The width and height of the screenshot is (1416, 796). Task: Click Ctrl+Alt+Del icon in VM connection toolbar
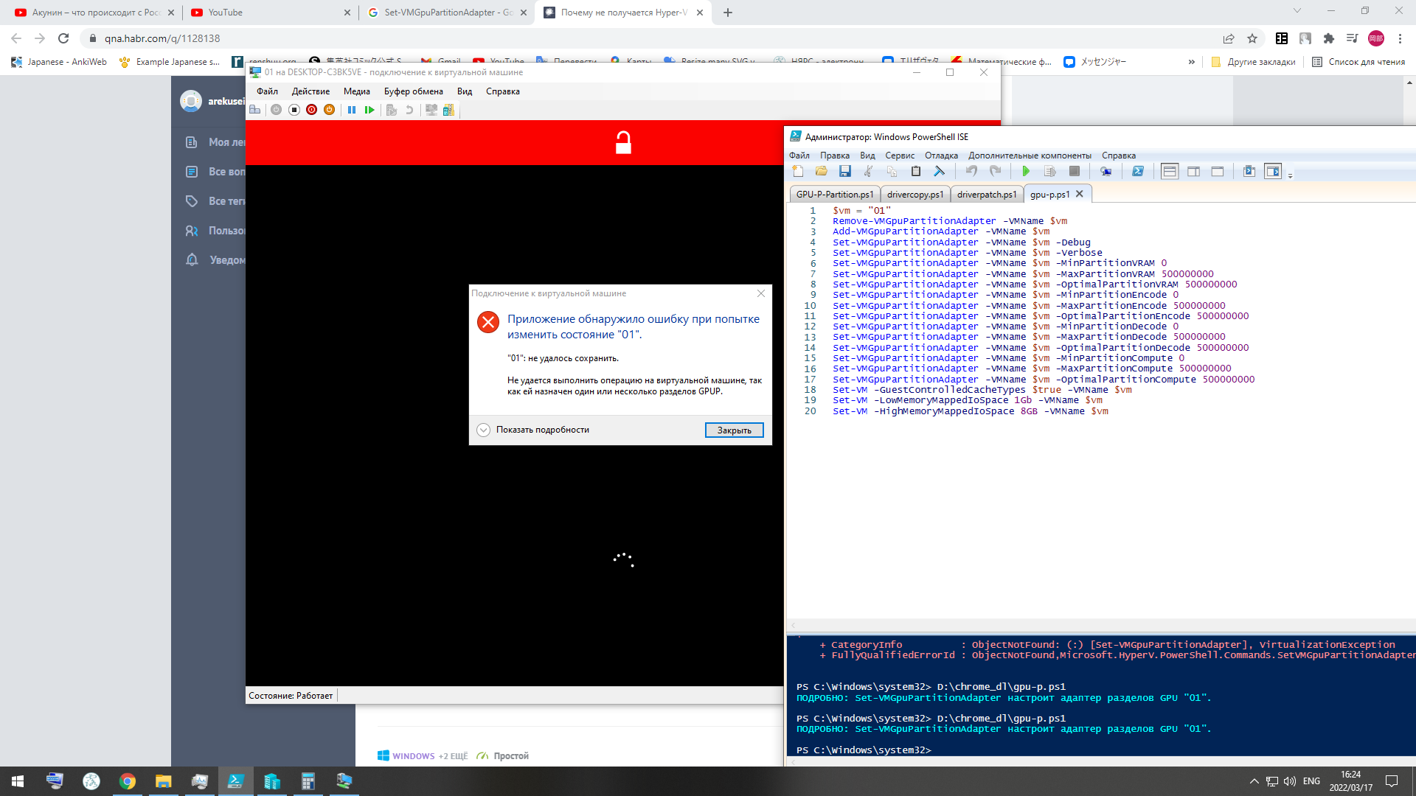pos(255,110)
